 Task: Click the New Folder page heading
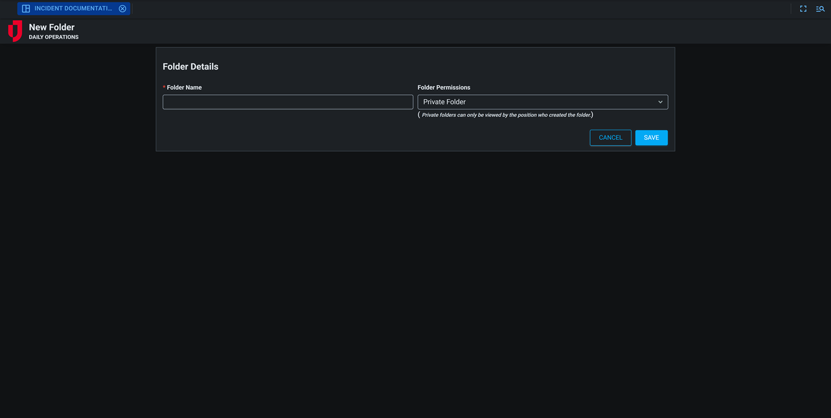[x=51, y=26]
